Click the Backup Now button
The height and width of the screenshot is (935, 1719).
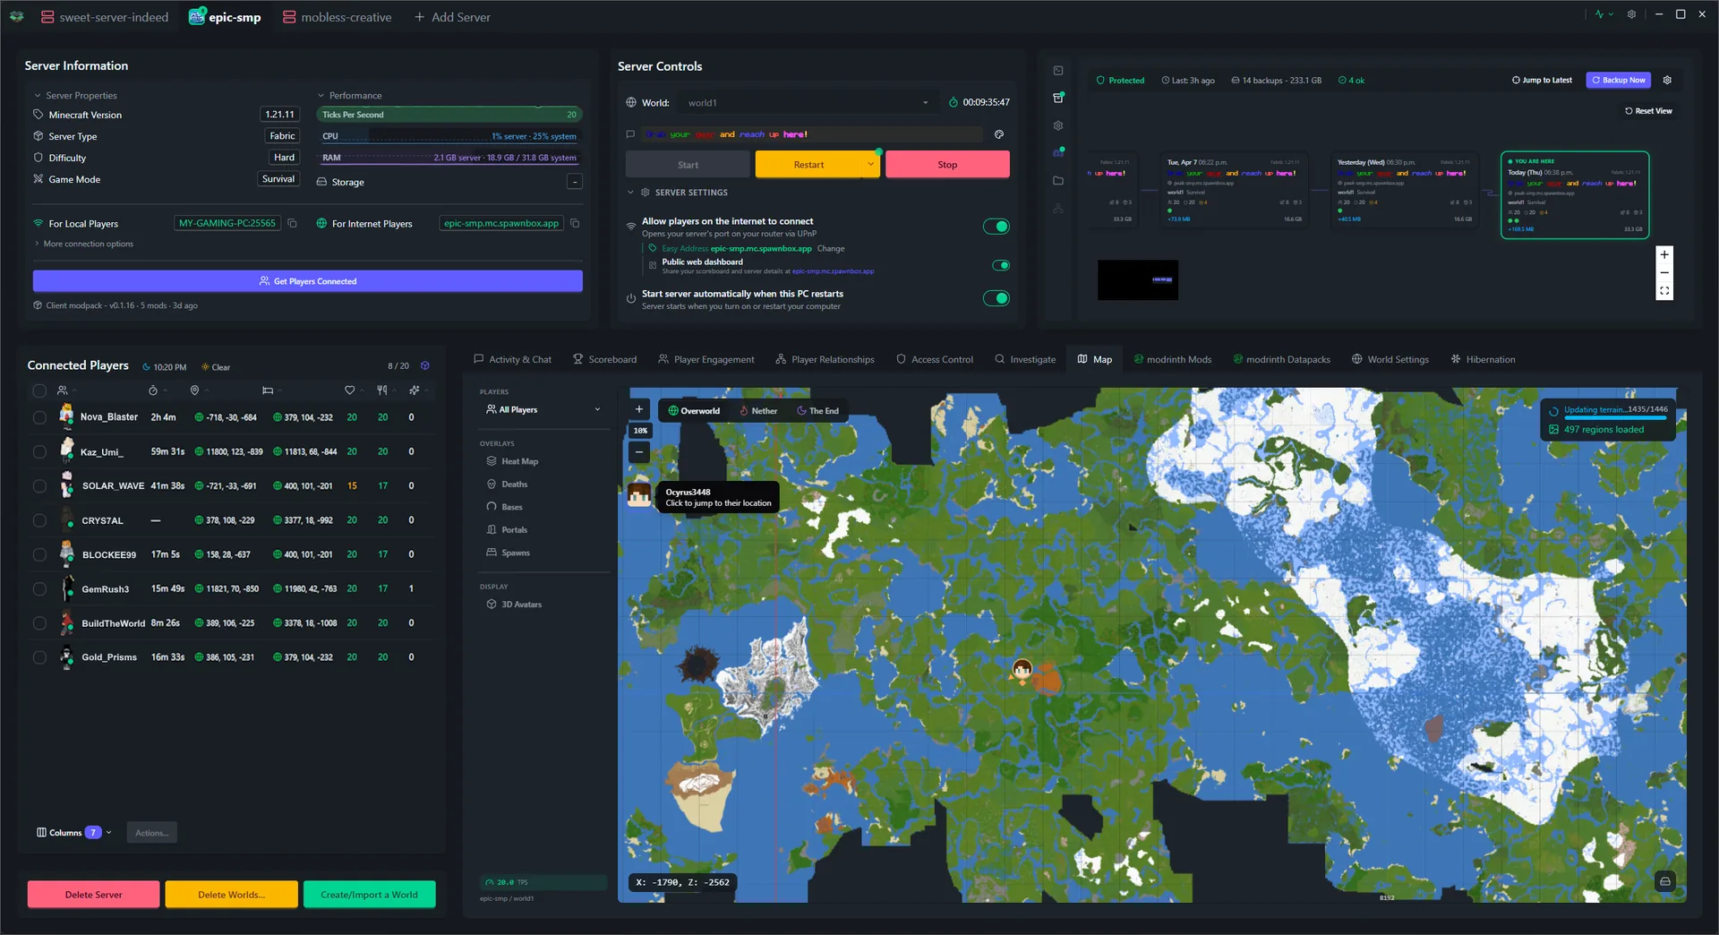[1618, 80]
